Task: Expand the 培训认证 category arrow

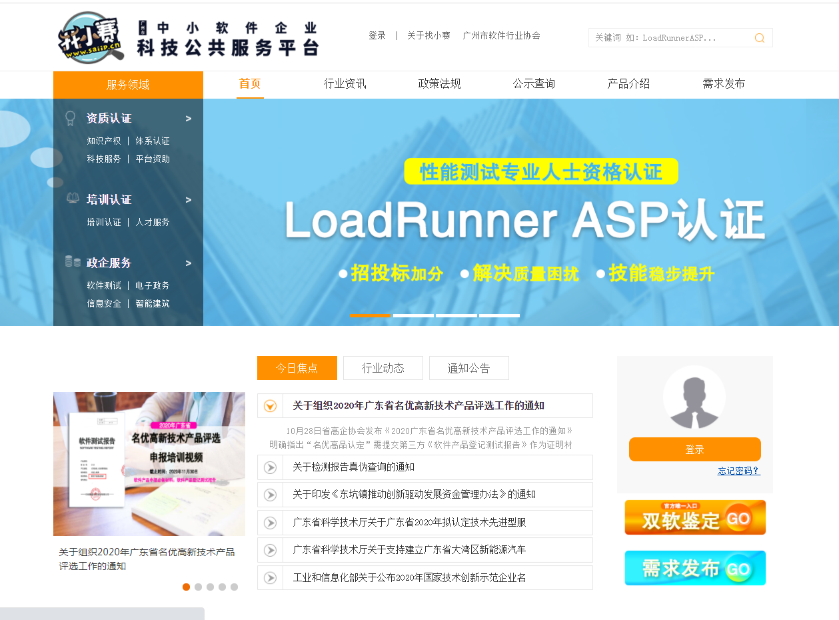Action: pyautogui.click(x=189, y=200)
